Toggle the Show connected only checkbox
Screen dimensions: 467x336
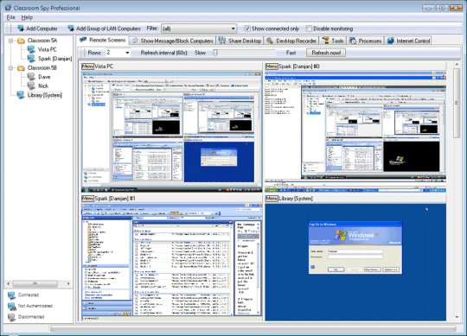[x=246, y=29]
